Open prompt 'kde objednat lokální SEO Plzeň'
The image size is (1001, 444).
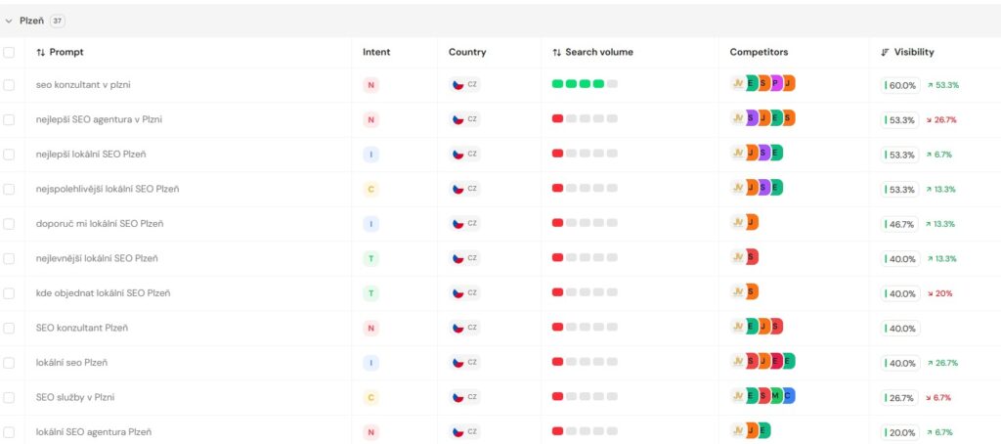click(103, 293)
